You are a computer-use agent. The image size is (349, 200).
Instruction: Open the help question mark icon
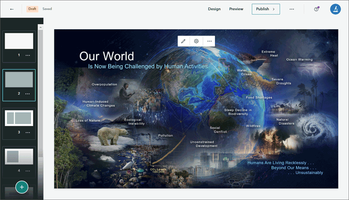(317, 9)
